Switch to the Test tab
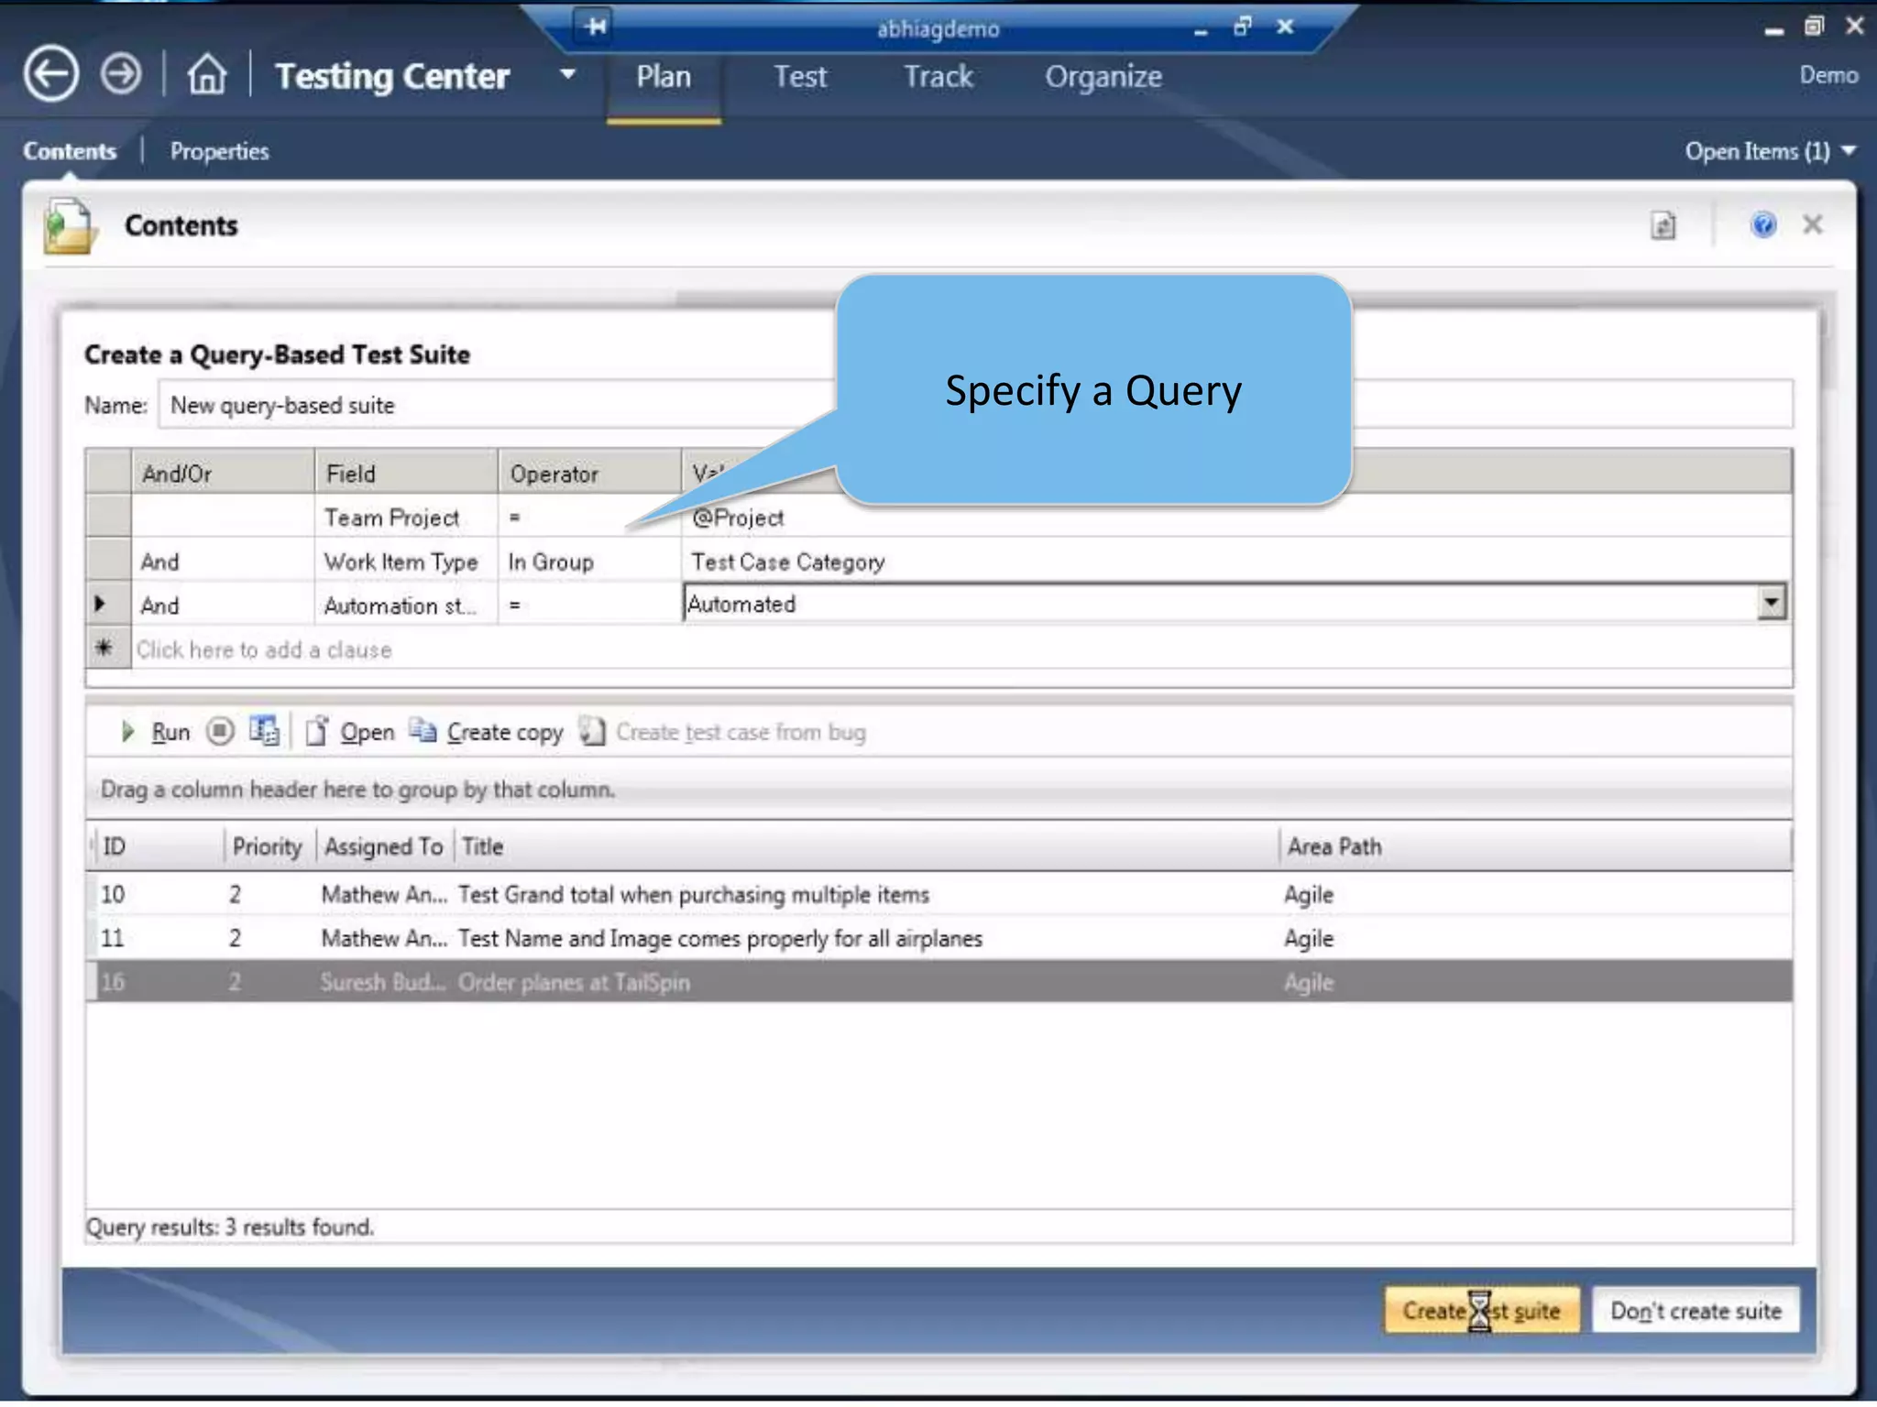The width and height of the screenshot is (1877, 1407). 800,77
